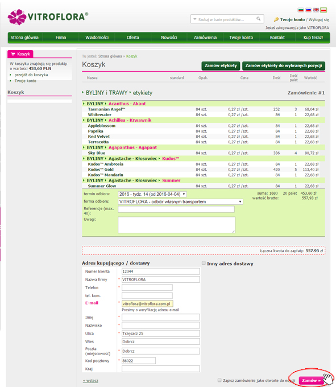Viewport: 336px width, 387px height.
Task: Click the Poczta (miejscowość) field
Action: (x=161, y=351)
